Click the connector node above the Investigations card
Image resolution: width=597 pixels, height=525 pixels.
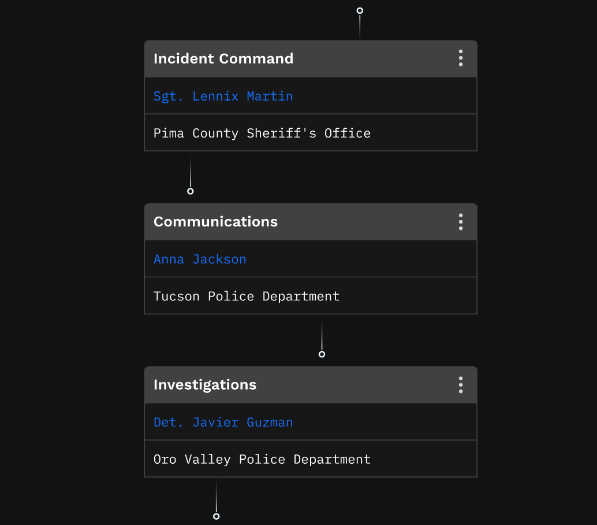[322, 354]
